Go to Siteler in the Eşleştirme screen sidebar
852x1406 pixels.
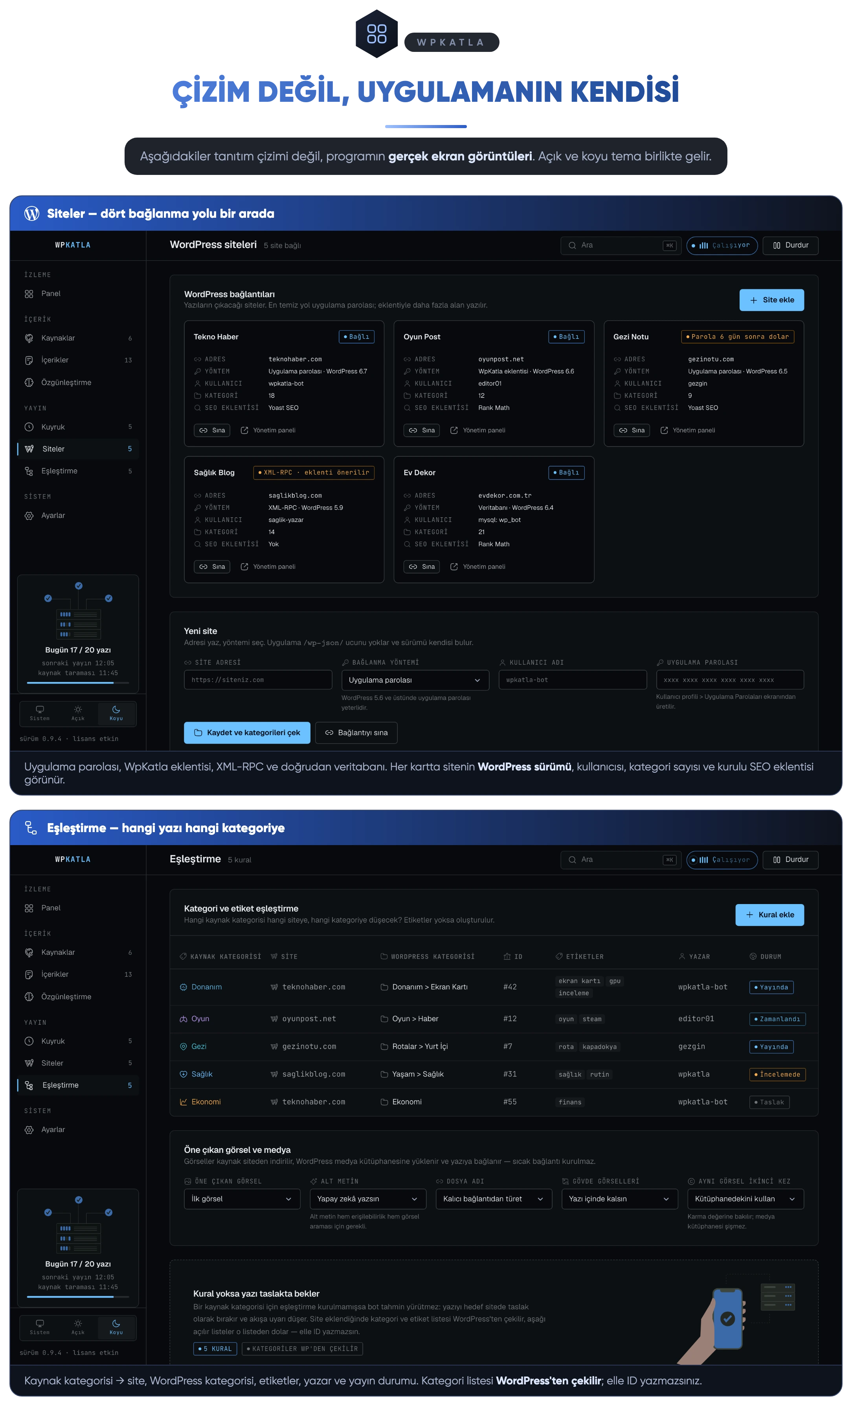[x=78, y=1063]
